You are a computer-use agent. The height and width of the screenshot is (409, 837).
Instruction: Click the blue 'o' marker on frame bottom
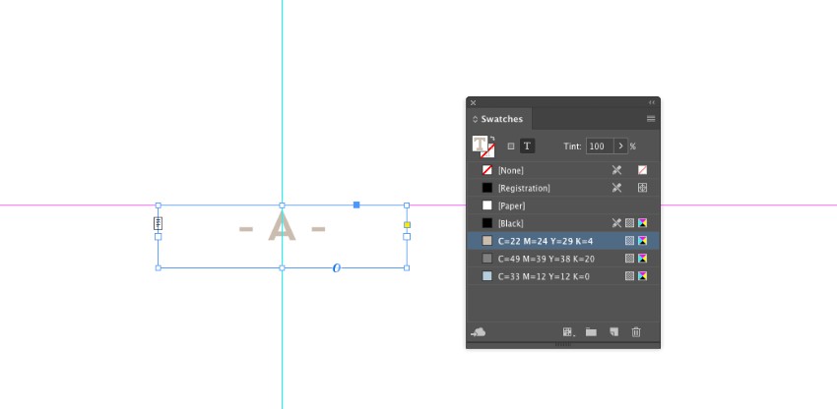(337, 267)
